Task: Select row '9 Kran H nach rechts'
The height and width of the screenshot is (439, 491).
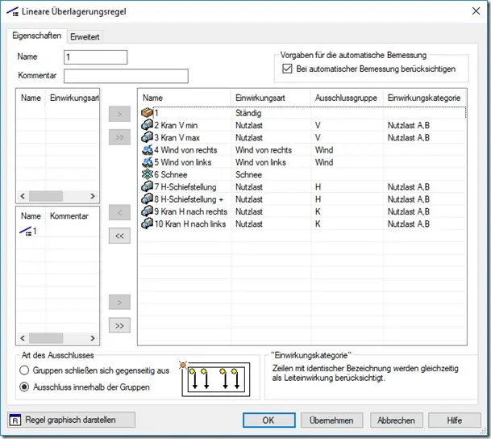Action: click(302, 211)
